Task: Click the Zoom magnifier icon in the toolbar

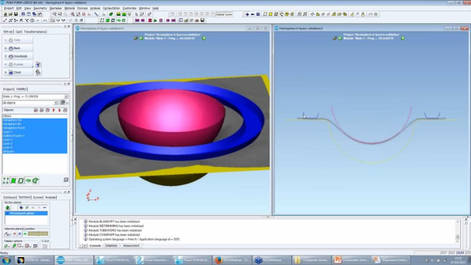Action: [x=72, y=14]
